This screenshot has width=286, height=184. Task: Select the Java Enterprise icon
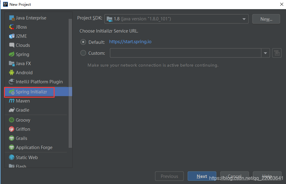click(x=12, y=18)
